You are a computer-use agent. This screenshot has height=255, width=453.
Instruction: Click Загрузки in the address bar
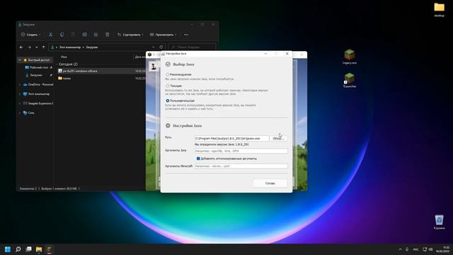[92, 47]
